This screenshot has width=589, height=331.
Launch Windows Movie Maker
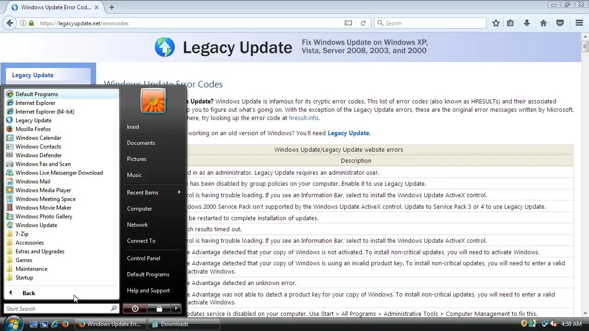click(62, 207)
